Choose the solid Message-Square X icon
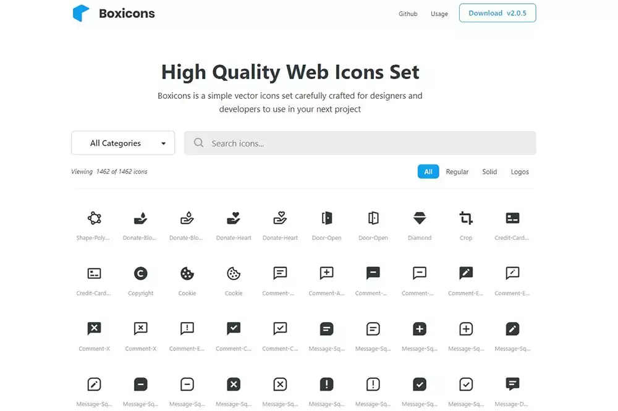 [234, 384]
